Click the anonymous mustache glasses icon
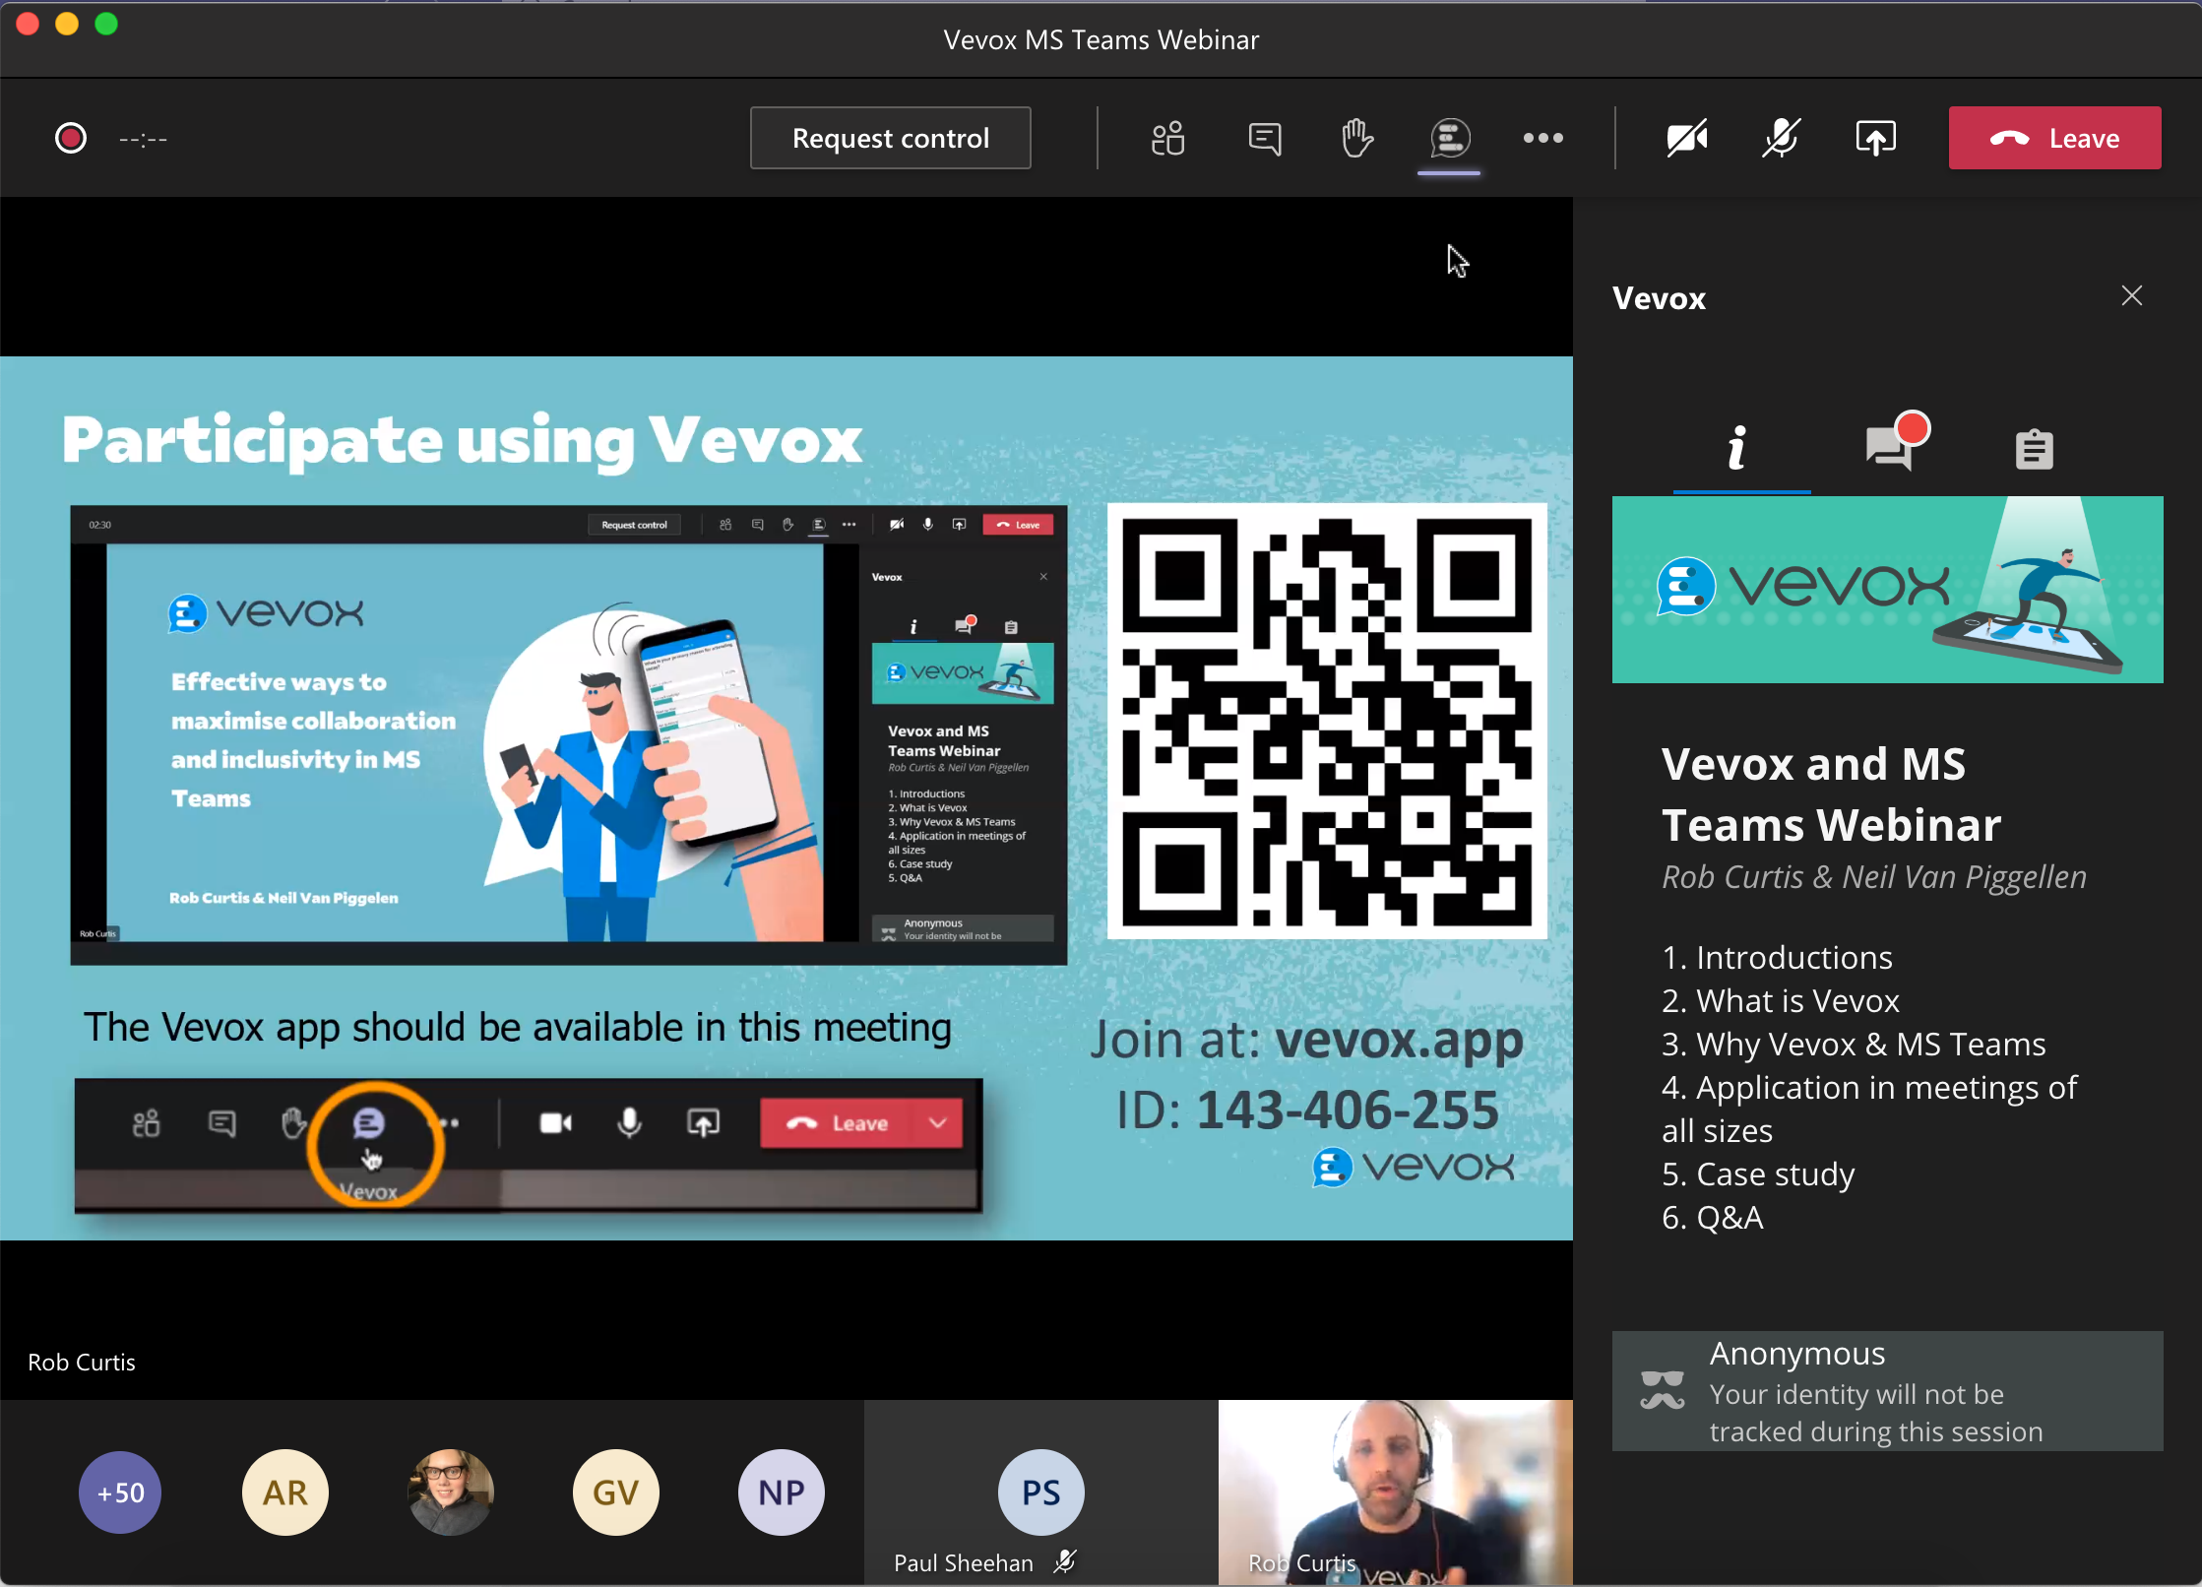This screenshot has height=1587, width=2202. (1663, 1389)
